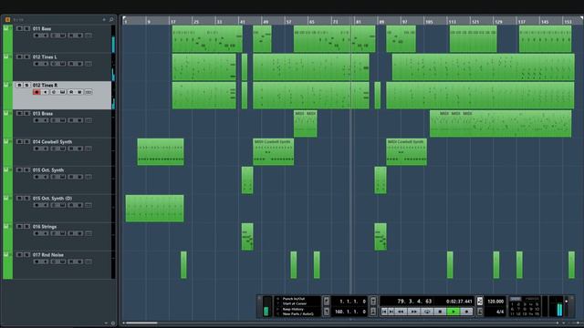584x328 pixels.
Task: Click the keyboard icon on 012 Tines R
Action: click(x=62, y=92)
